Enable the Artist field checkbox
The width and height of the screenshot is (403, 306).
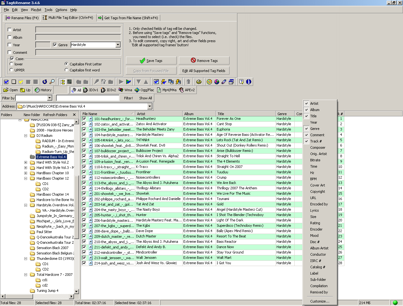pos(10,30)
